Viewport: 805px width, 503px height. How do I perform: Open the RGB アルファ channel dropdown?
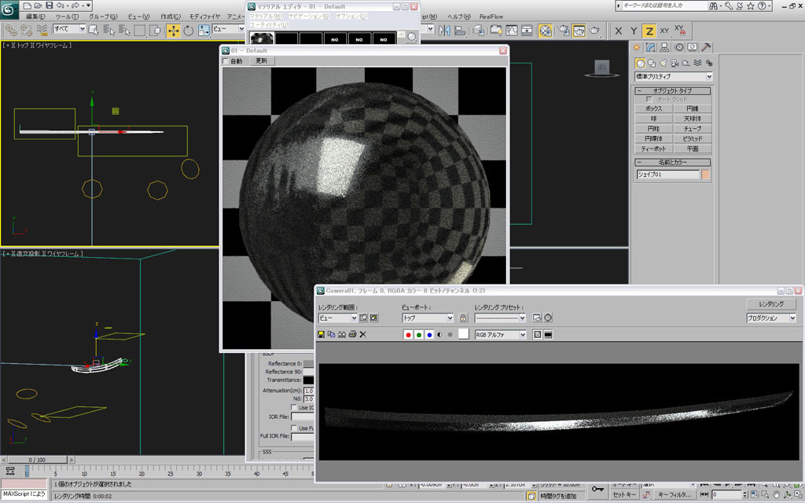click(x=500, y=334)
